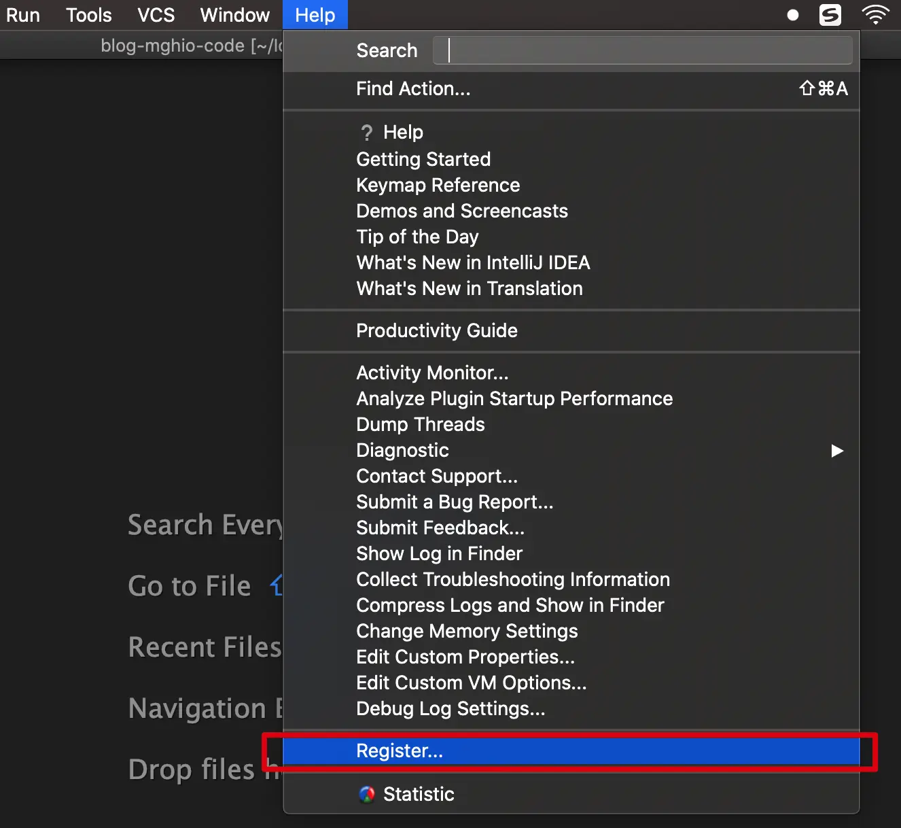Open the VCS menu
Screen dimensions: 901x828
point(156,15)
